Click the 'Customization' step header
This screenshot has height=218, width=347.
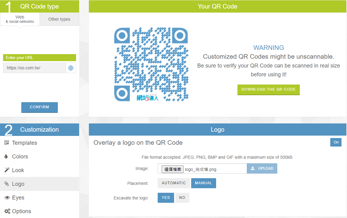(x=40, y=130)
